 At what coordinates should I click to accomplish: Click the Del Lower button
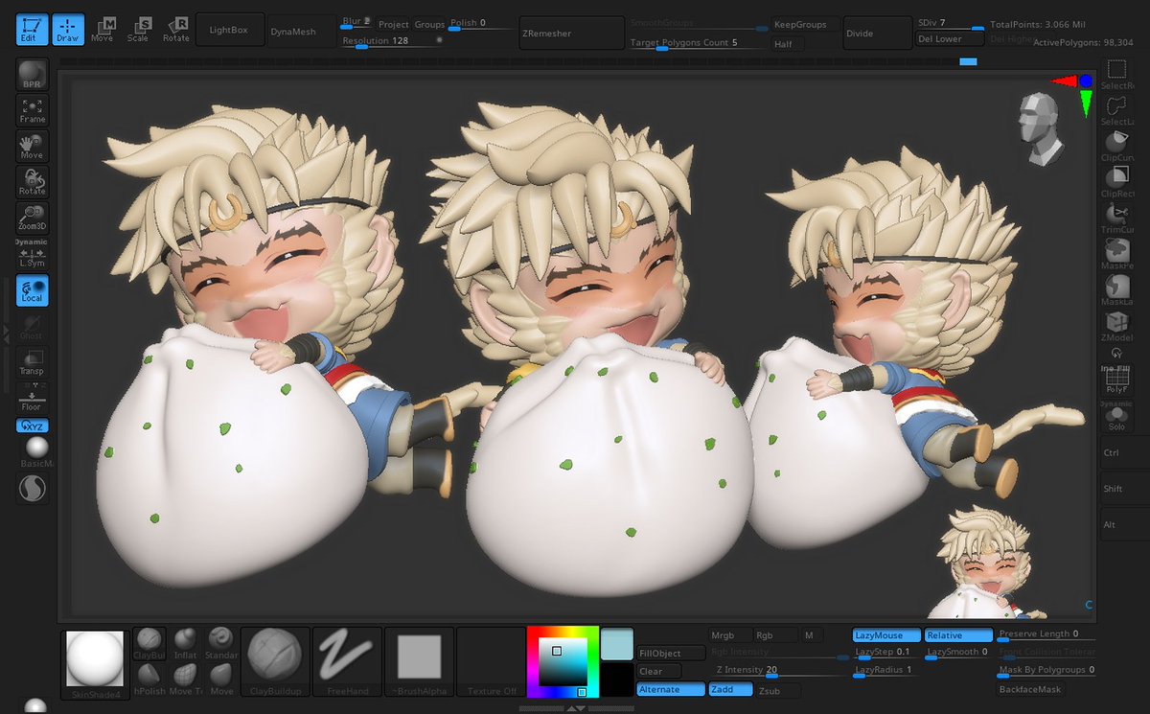pyautogui.click(x=950, y=39)
